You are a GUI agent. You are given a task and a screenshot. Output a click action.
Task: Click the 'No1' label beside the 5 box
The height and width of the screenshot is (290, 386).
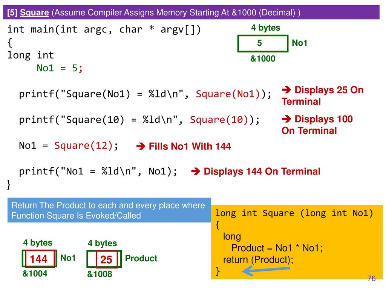tap(300, 43)
